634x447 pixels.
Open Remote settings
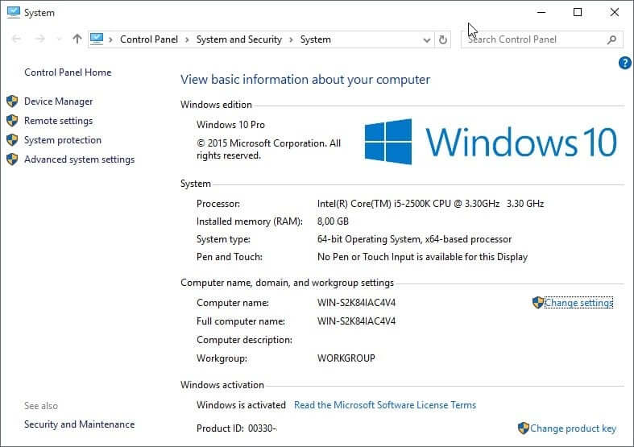tap(58, 121)
